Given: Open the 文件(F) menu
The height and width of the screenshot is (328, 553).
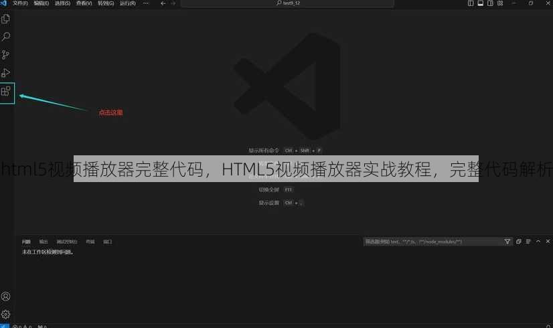Looking at the screenshot, I should pyautogui.click(x=20, y=3).
